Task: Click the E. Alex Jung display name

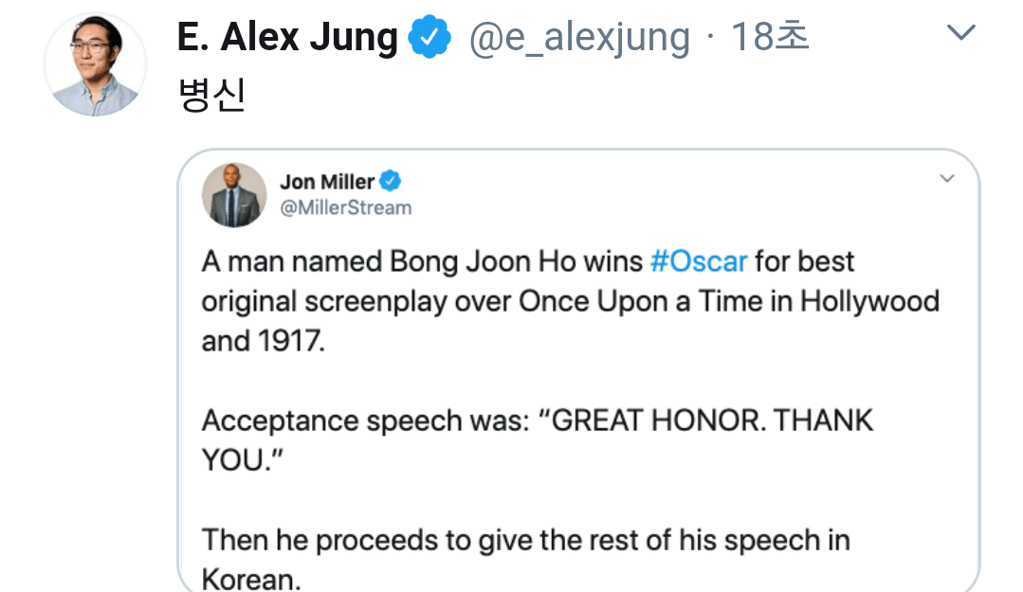Action: tap(287, 38)
